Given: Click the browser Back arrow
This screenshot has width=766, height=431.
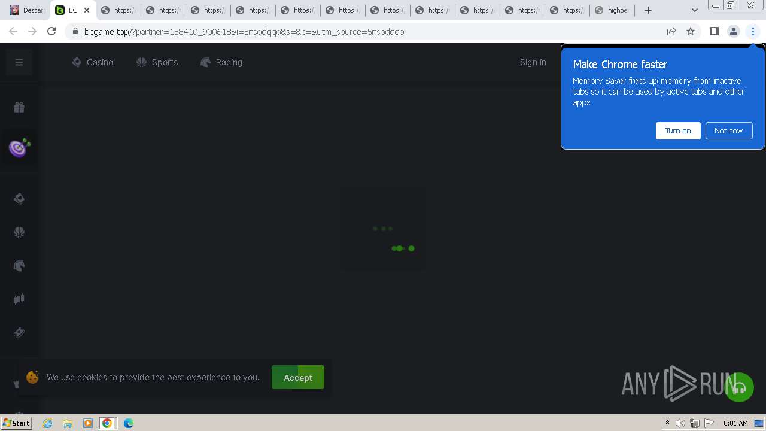Looking at the screenshot, I should coord(13,31).
